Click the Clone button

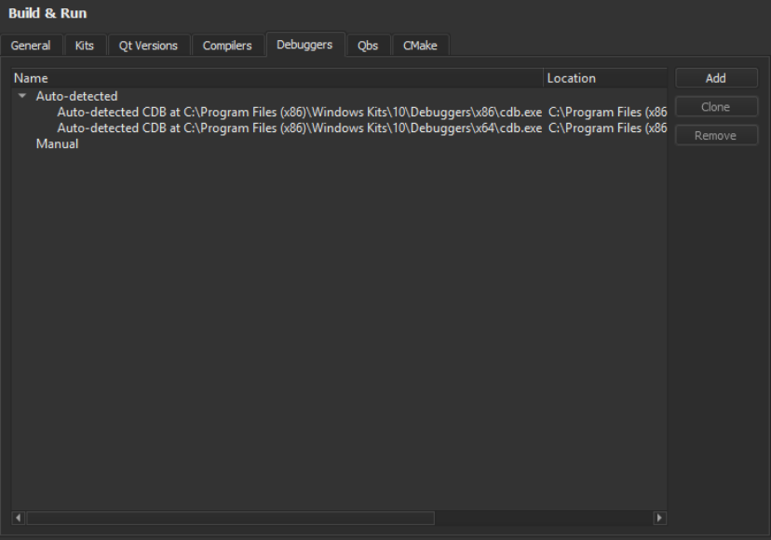(716, 107)
